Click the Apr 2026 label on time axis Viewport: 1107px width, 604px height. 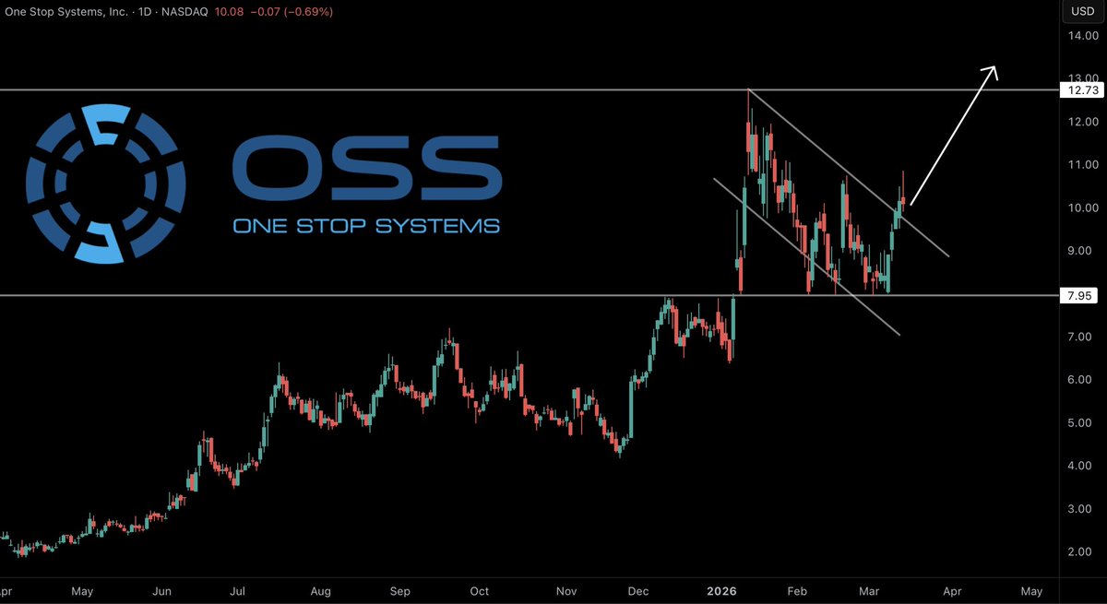pos(952,591)
